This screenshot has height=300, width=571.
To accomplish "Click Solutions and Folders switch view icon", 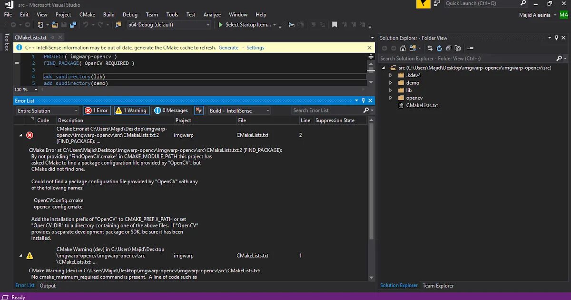I will tap(413, 48).
